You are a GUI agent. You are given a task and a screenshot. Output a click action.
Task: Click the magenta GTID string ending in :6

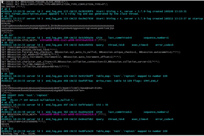point(68,114)
